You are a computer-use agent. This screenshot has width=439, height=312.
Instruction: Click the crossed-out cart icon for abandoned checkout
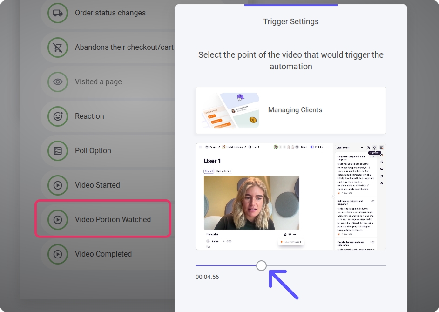[x=58, y=47]
